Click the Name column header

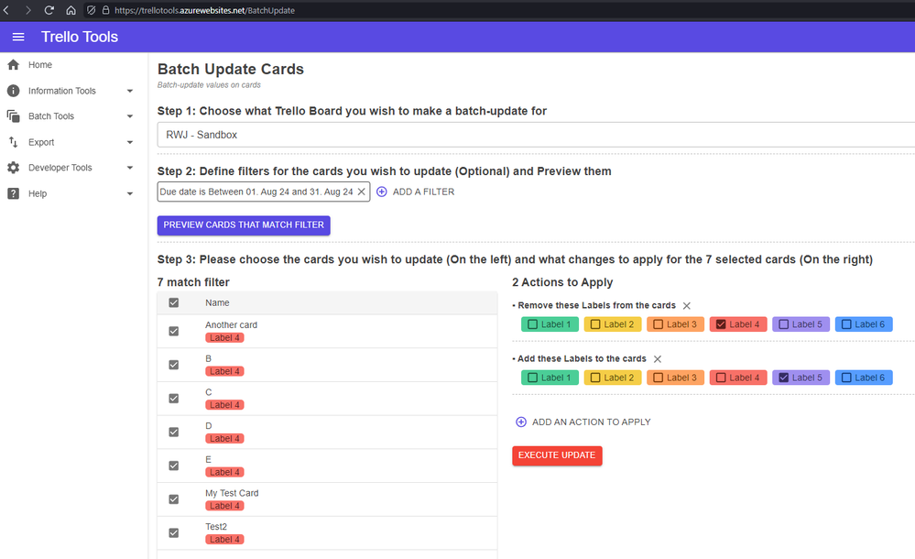[217, 302]
